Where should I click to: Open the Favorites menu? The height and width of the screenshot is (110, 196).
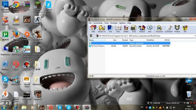(x=114, y=23)
